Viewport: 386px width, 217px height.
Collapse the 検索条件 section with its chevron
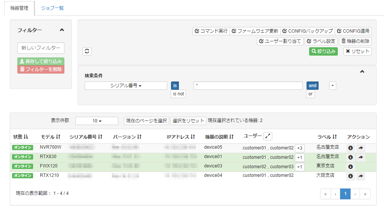point(362,71)
